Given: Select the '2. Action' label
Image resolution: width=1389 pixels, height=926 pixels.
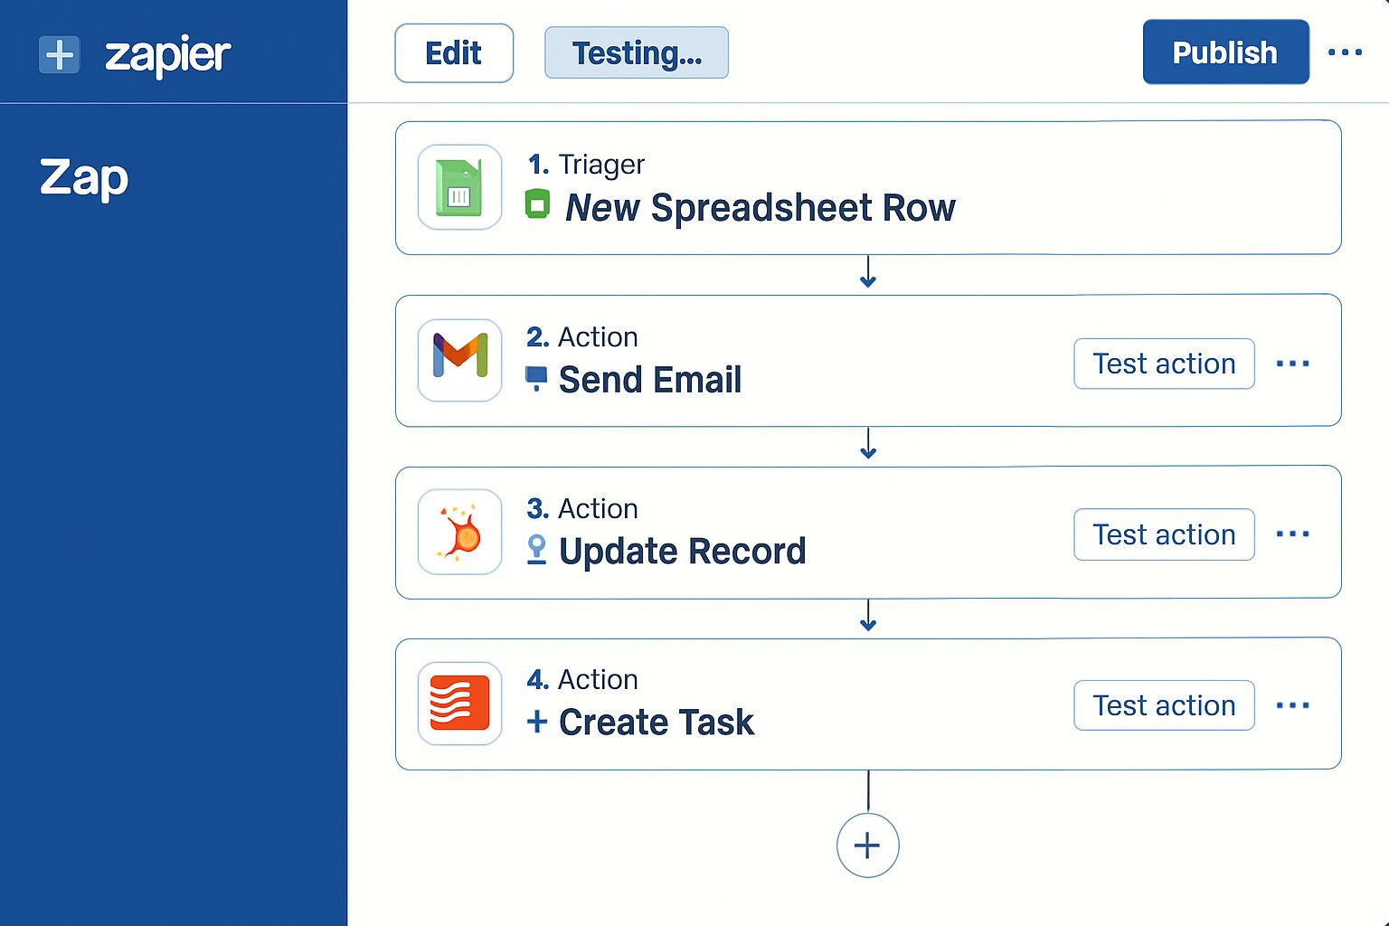Looking at the screenshot, I should coord(582,337).
